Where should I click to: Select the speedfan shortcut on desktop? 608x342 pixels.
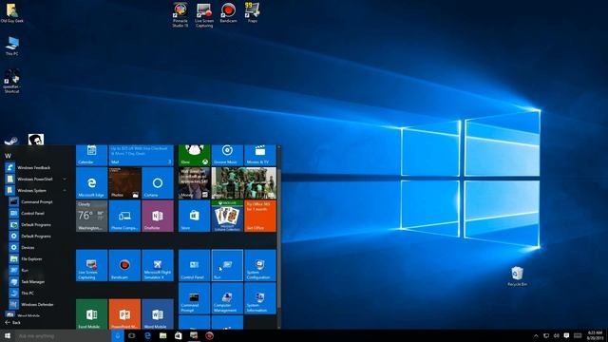[11, 82]
